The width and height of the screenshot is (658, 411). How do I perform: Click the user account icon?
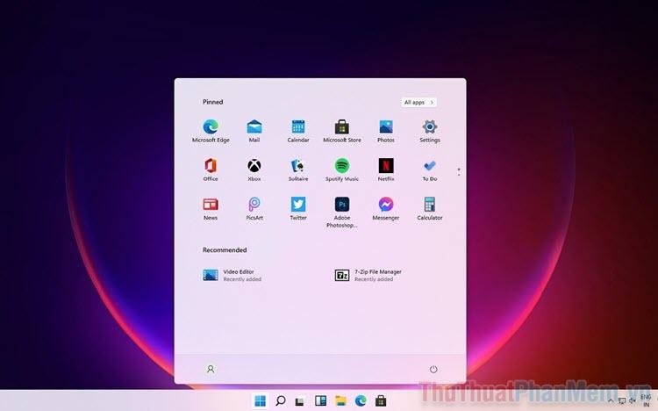(x=211, y=369)
